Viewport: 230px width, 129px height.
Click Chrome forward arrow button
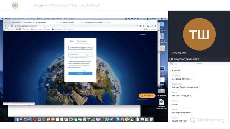9,26
